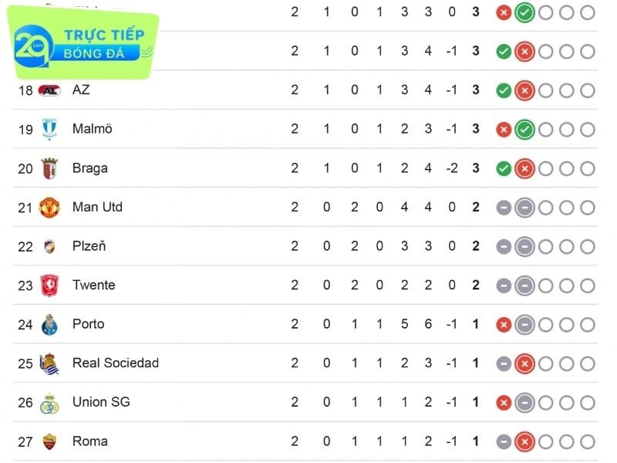Image resolution: width=617 pixels, height=463 pixels.
Task: Click Union SG's red loss form indicator
Action: [504, 402]
